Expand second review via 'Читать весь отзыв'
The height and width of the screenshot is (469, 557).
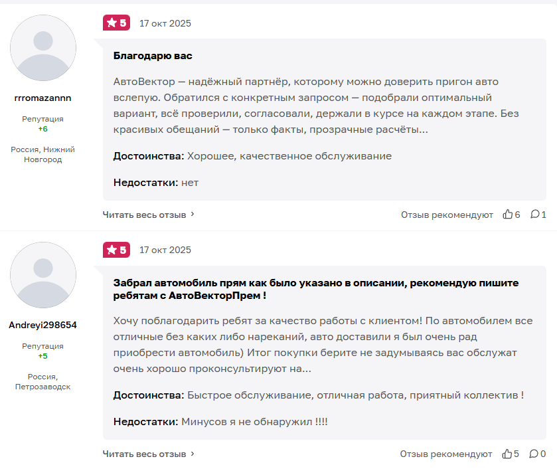pyautogui.click(x=144, y=454)
